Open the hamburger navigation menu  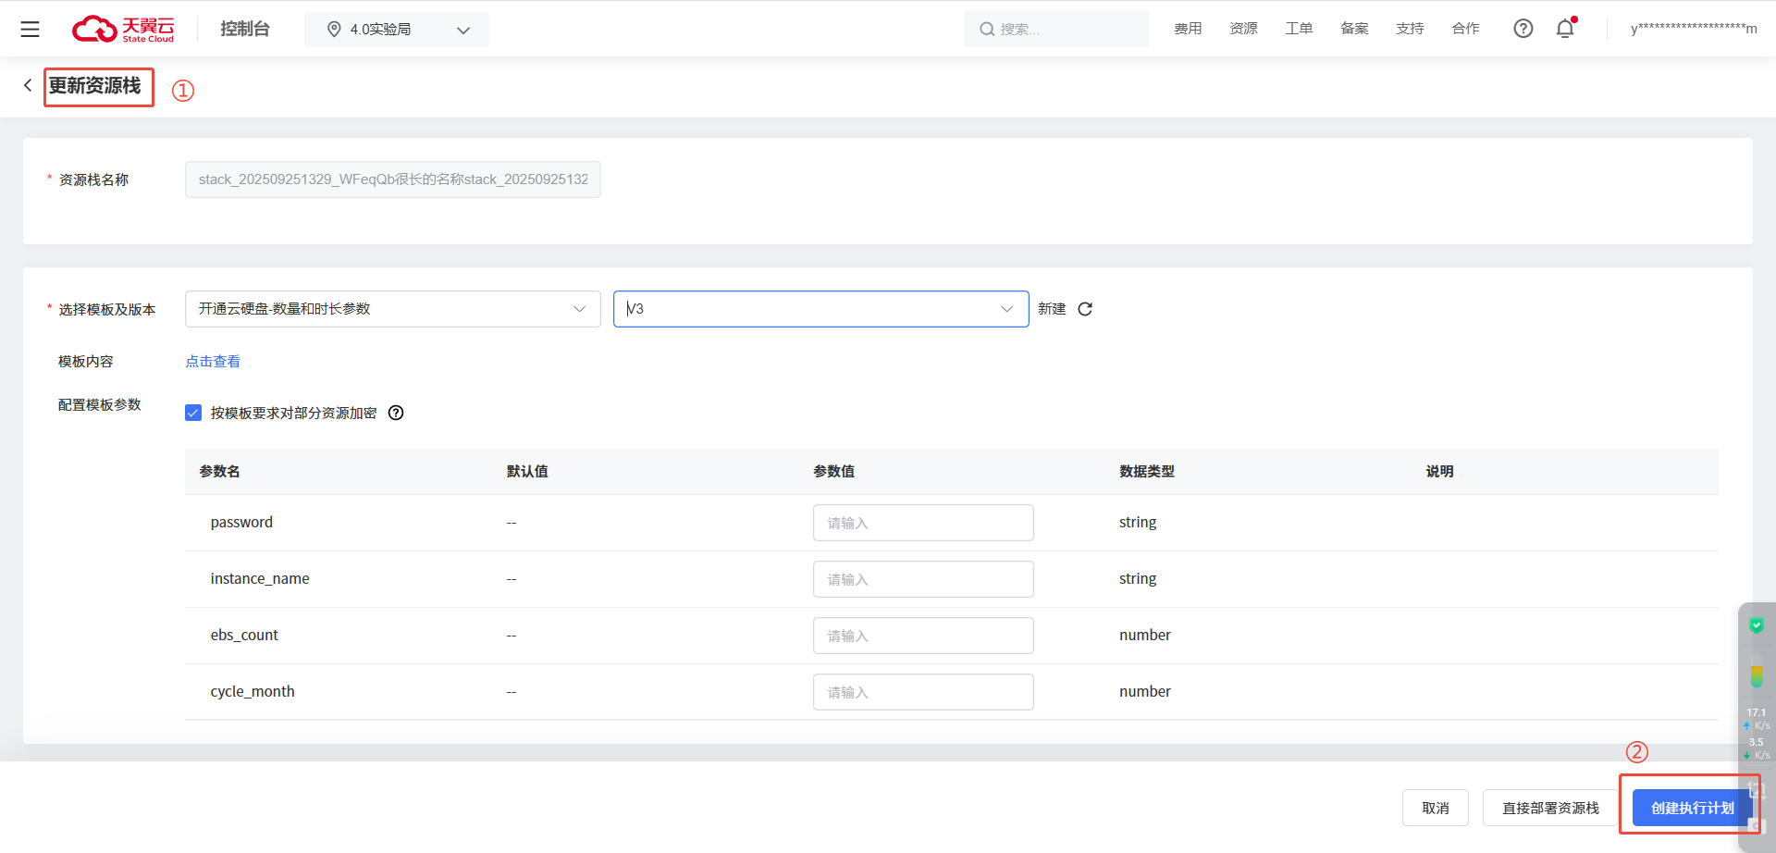[x=30, y=30]
